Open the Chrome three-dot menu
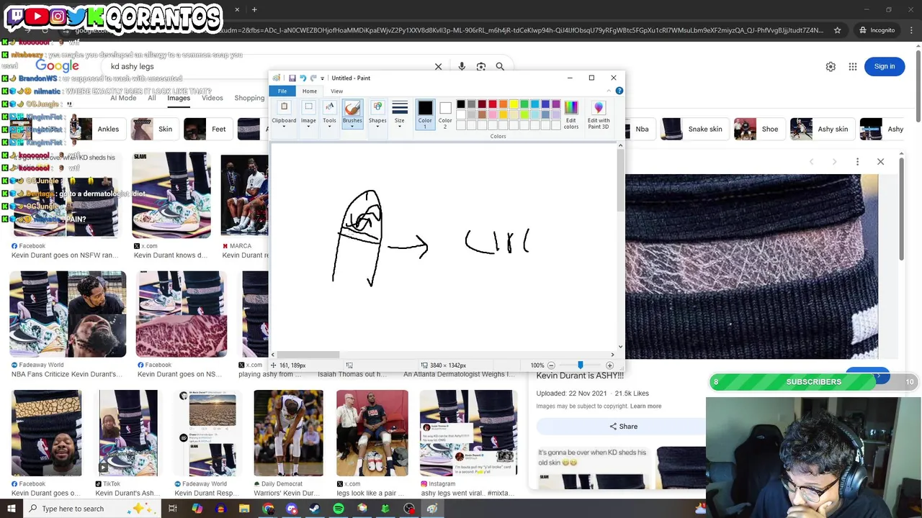 910,30
